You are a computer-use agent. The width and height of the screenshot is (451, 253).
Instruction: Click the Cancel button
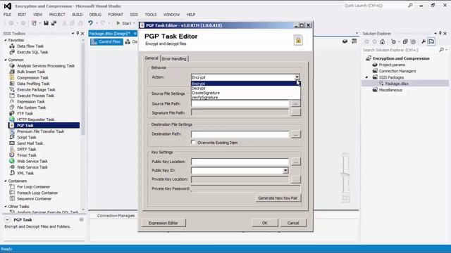(293, 223)
